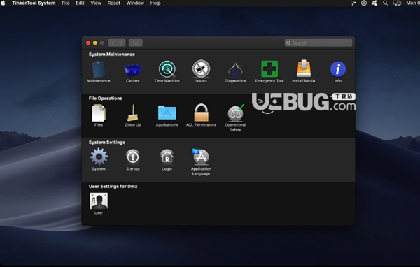Open the System settings pane
Image resolution: width=420 pixels, height=267 pixels.
click(99, 159)
